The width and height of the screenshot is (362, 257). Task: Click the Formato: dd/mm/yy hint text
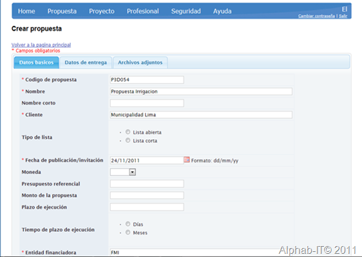pyautogui.click(x=214, y=160)
